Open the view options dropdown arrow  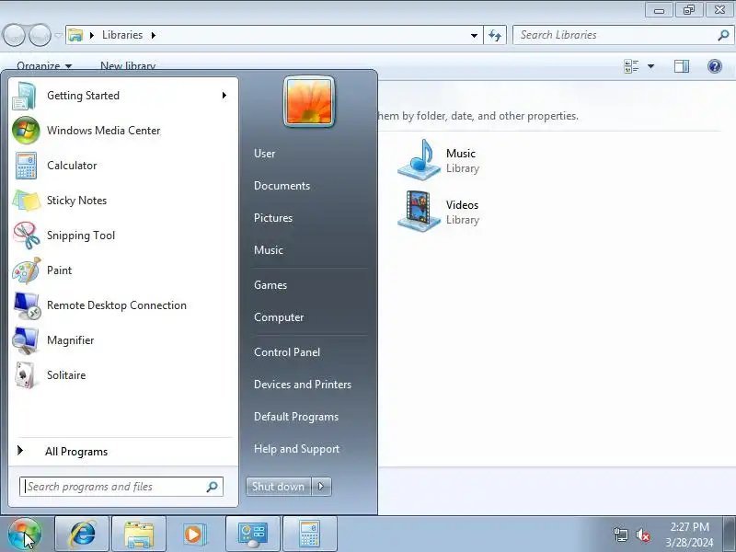pyautogui.click(x=651, y=66)
